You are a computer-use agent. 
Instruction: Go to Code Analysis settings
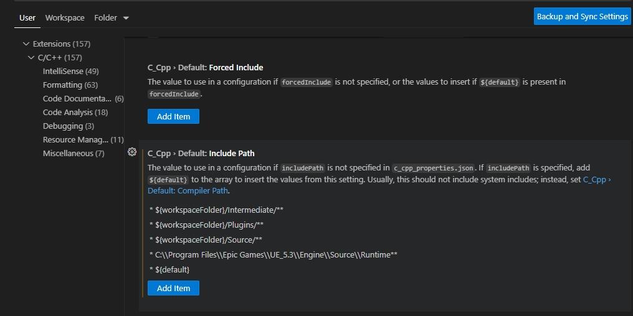pyautogui.click(x=75, y=113)
